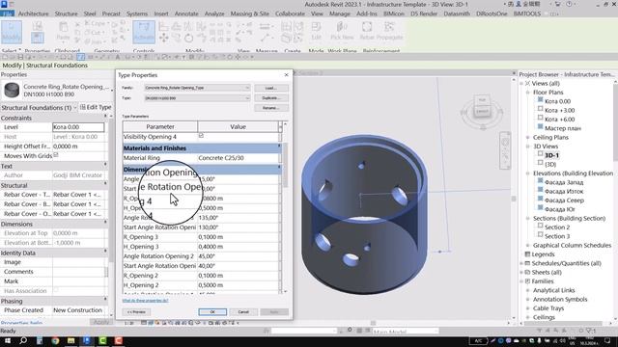Open the Windows Start menu
618x347 pixels.
[x=8, y=340]
